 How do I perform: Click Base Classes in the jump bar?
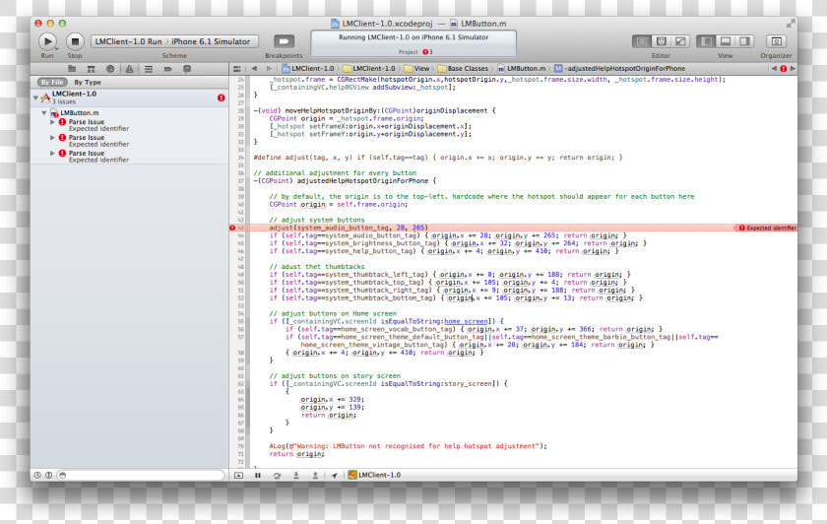point(463,69)
